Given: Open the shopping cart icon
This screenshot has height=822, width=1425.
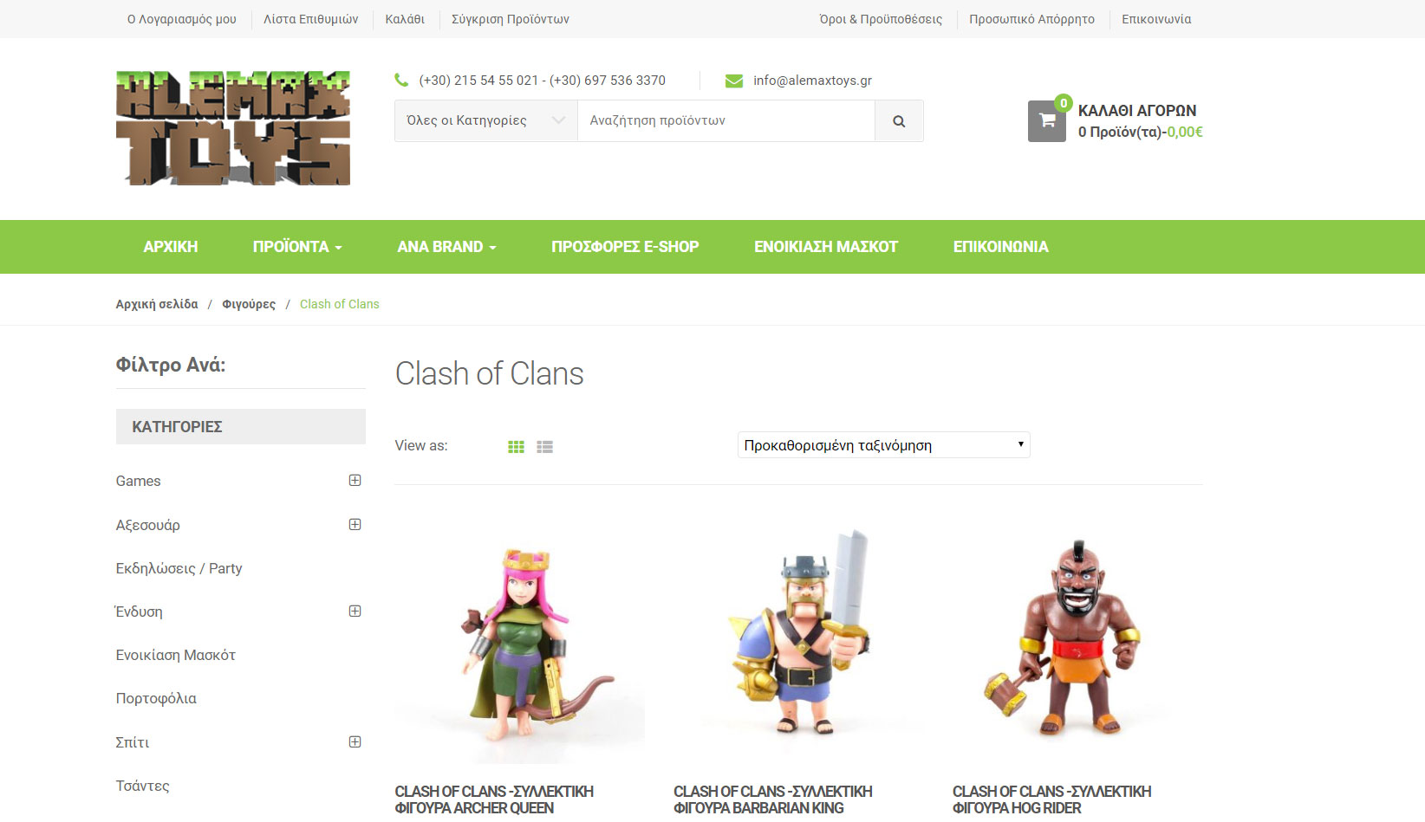Looking at the screenshot, I should [1047, 121].
